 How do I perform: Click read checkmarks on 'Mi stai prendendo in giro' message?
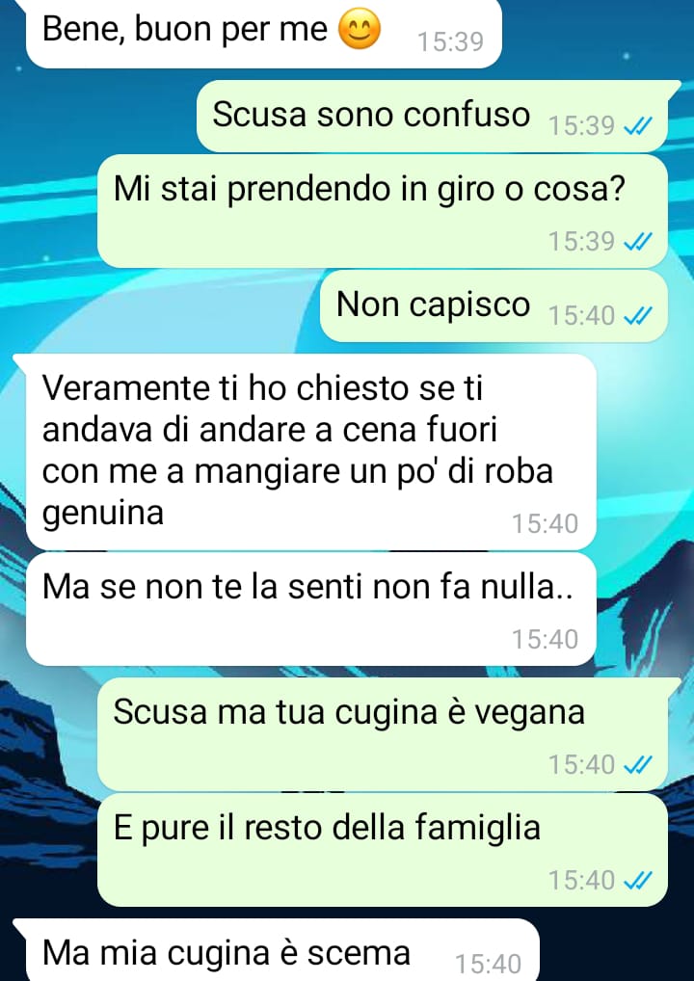click(638, 241)
